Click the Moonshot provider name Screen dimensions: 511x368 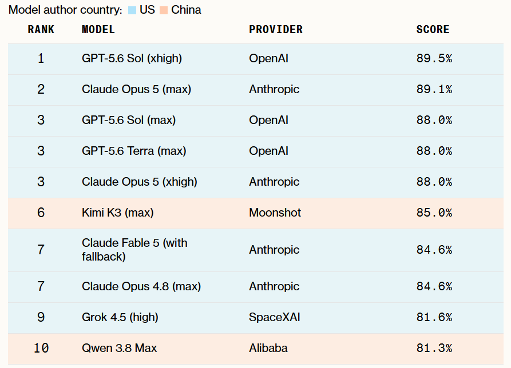(x=275, y=213)
